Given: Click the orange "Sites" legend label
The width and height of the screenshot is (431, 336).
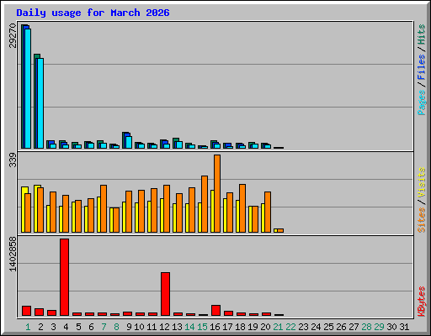Looking at the screenshot, I should point(422,220).
